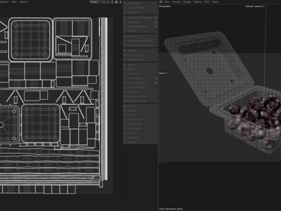Click the Line Up UV command
Screen dimensions: 281x211
(140, 74)
